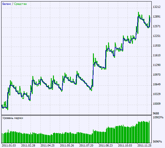Click the 13212 value on the axis

pyautogui.click(x=157, y=7)
